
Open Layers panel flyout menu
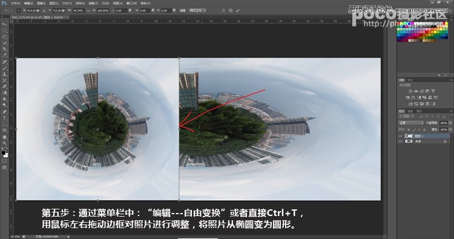450,111
